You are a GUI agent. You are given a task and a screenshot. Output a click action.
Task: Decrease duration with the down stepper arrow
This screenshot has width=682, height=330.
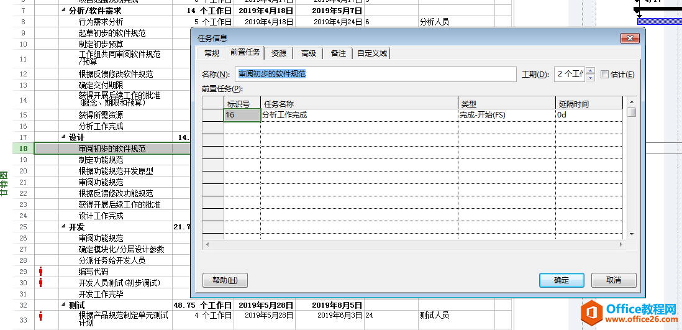tap(590, 78)
